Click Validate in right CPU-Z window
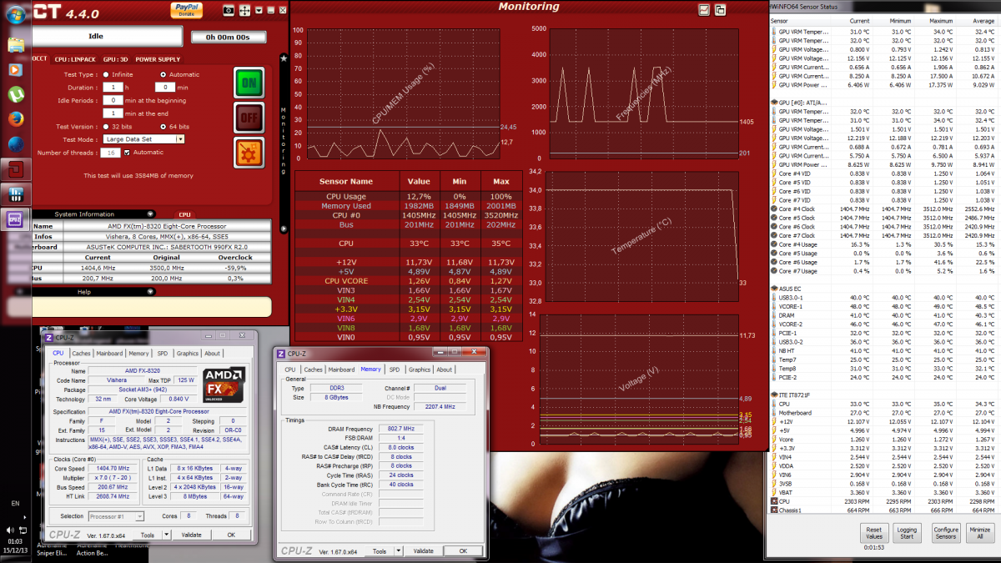This screenshot has width=1001, height=563. (423, 551)
